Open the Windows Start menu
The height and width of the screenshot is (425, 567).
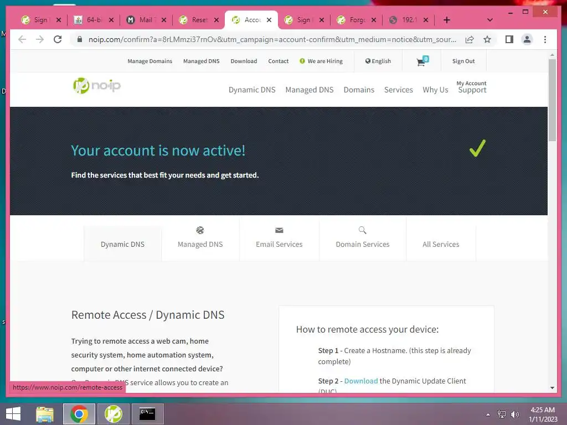[13, 414]
